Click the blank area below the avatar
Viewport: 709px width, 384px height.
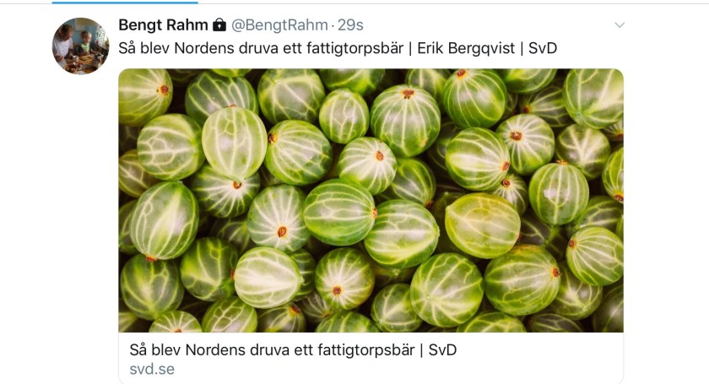80,226
